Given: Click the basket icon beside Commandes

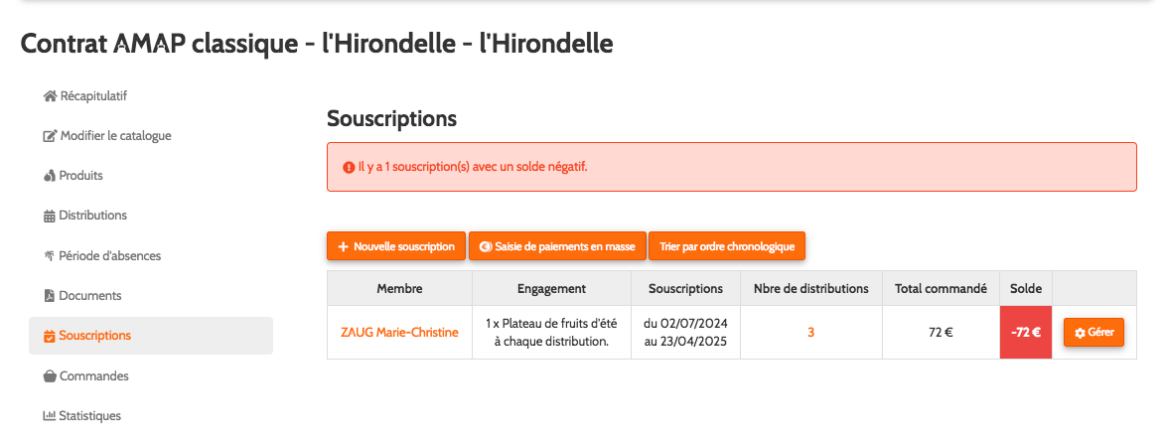Looking at the screenshot, I should tap(50, 376).
